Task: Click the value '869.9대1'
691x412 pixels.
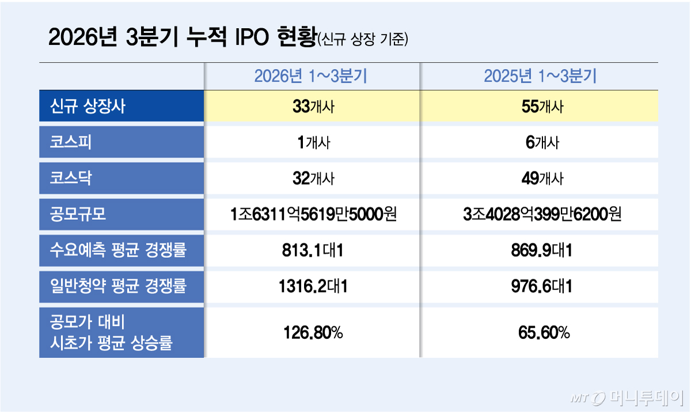Action: tap(541, 250)
